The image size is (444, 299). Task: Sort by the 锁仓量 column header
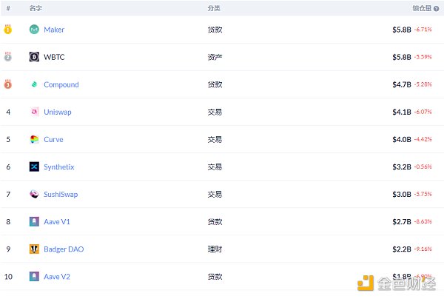(421, 8)
